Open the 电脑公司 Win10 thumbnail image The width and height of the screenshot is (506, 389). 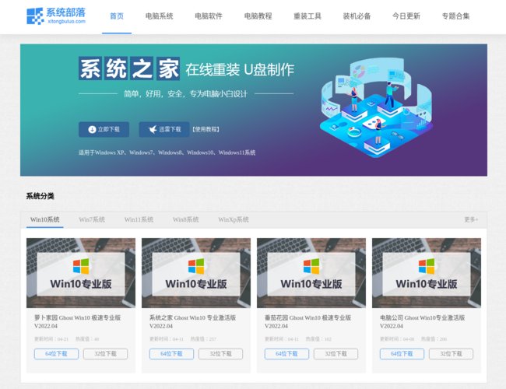coord(427,272)
